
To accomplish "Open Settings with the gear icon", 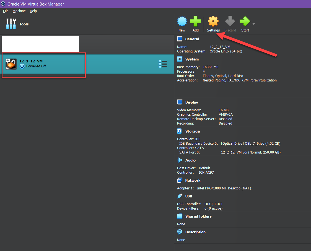I will (213, 22).
